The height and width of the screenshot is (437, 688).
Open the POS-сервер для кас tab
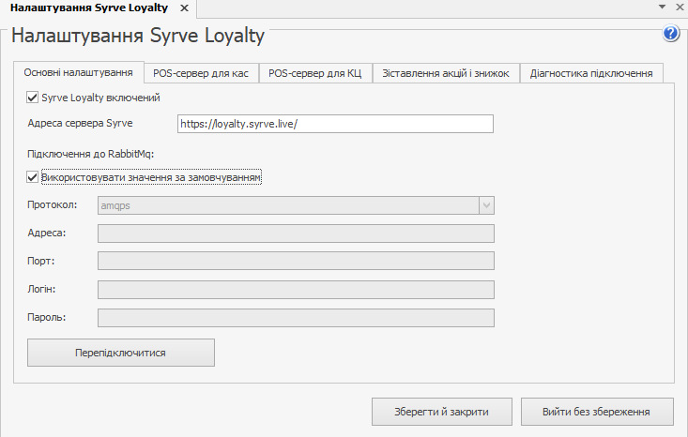(200, 73)
